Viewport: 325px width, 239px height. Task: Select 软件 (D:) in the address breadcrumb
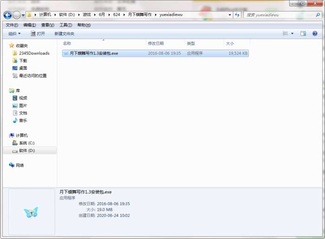click(67, 14)
